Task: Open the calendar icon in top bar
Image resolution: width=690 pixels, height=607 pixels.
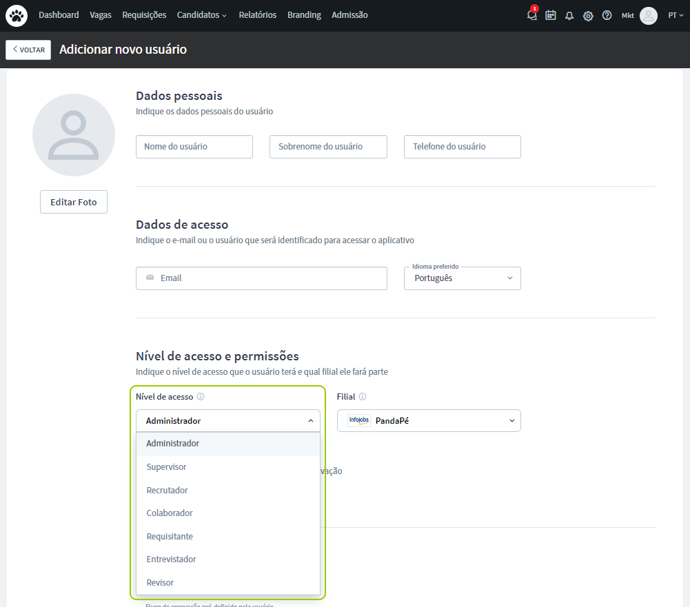Action: [550, 15]
